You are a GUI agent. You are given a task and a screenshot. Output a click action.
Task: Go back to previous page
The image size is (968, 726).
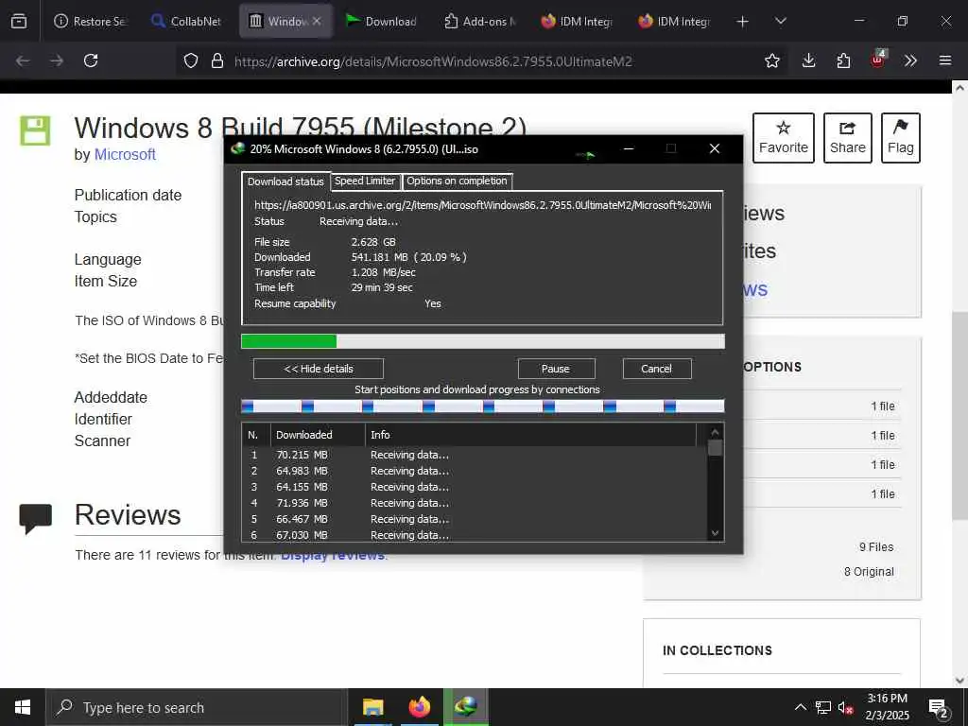23,60
